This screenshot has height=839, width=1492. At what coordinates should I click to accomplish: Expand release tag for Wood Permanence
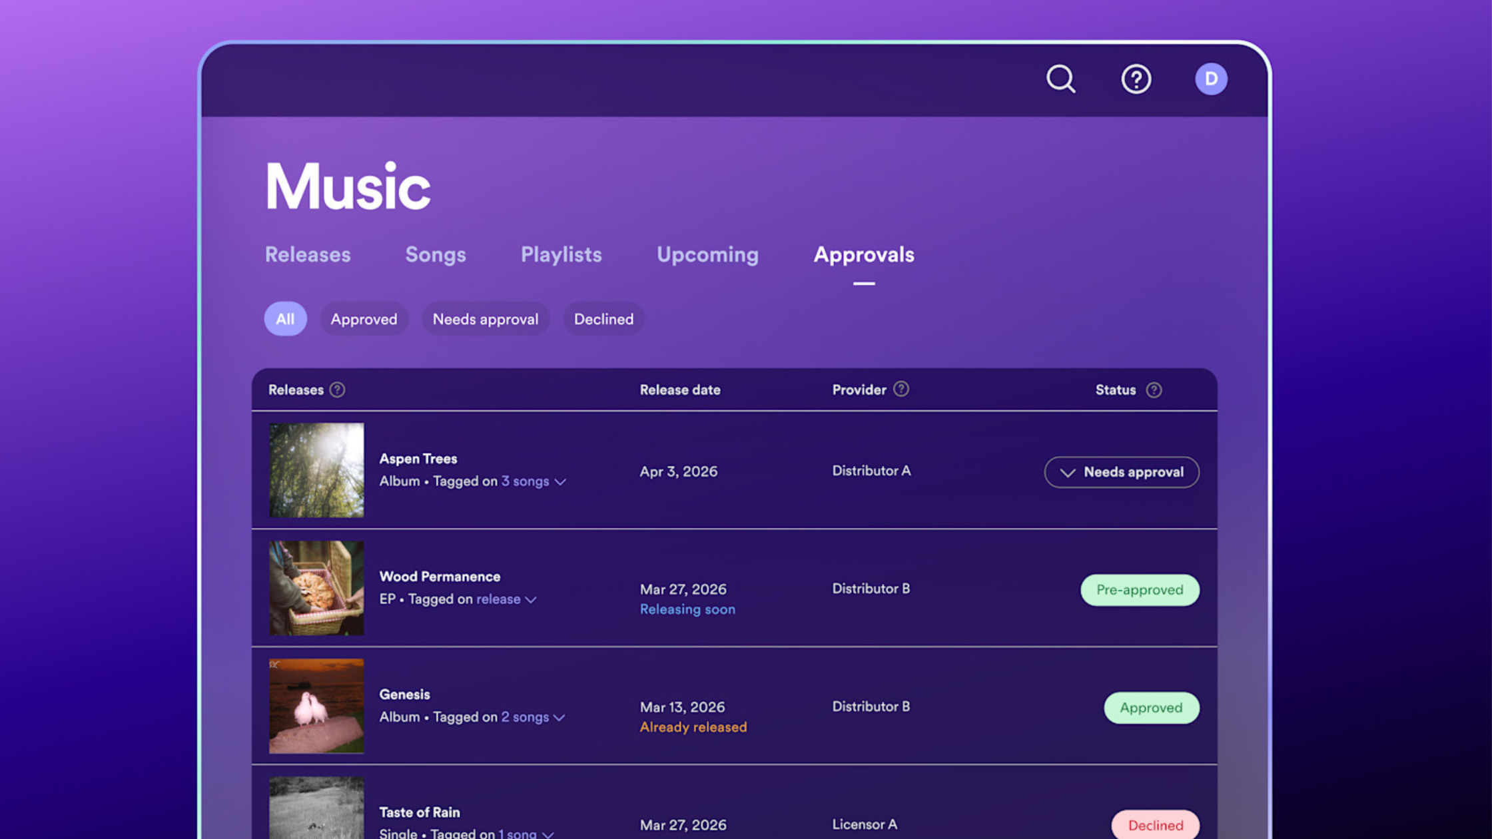(x=506, y=599)
